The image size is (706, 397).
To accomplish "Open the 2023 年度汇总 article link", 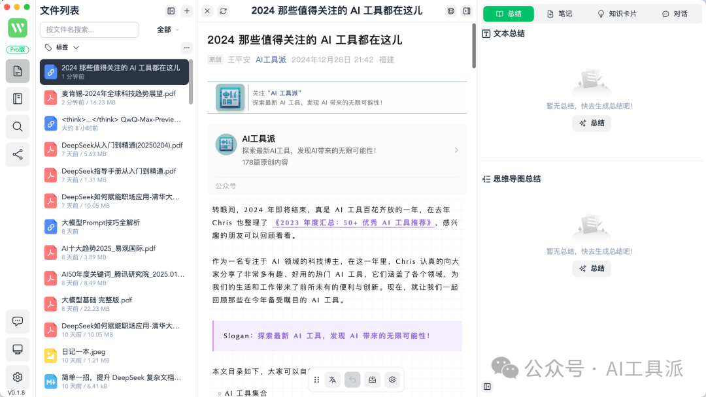I will tap(354, 223).
